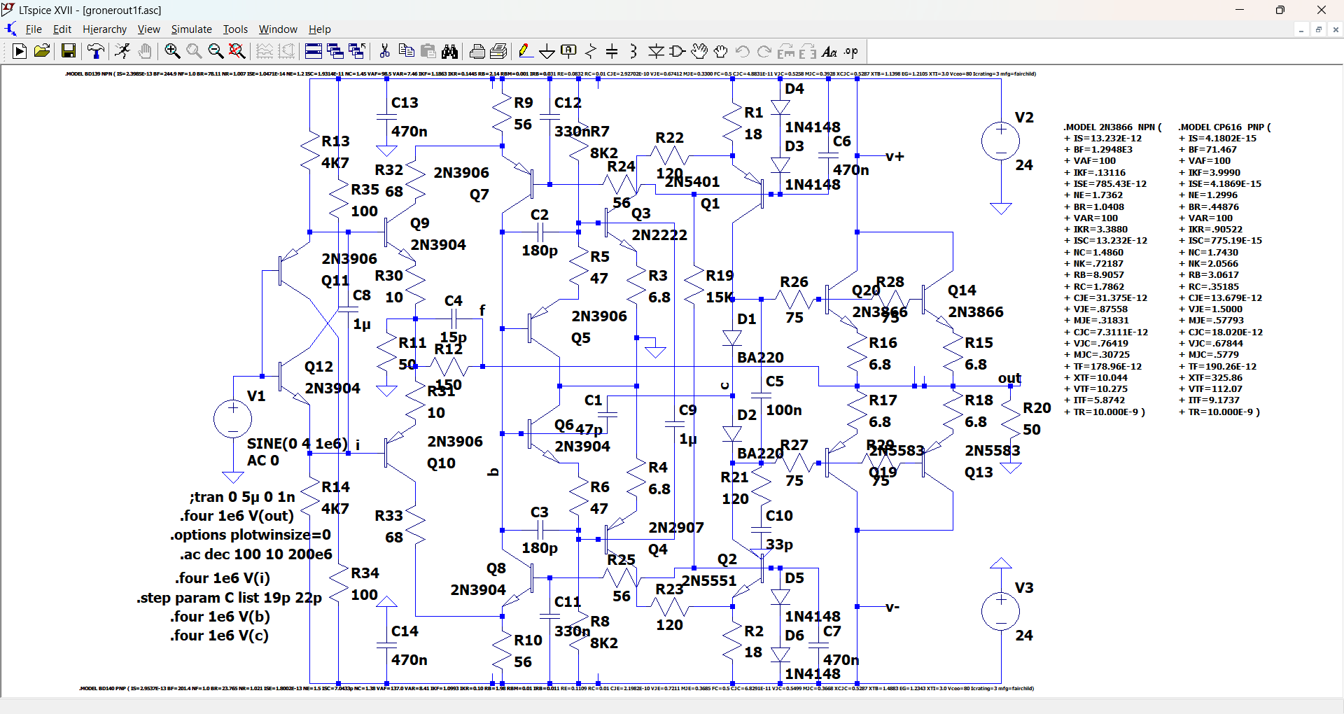The image size is (1344, 714).
Task: Click the 'v+' net label
Action: pos(895,156)
